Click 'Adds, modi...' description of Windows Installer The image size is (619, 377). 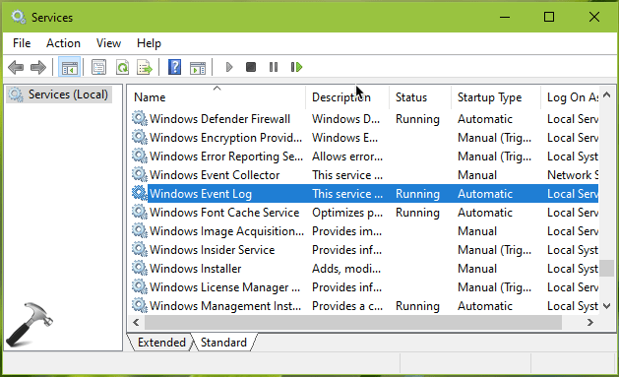(346, 269)
